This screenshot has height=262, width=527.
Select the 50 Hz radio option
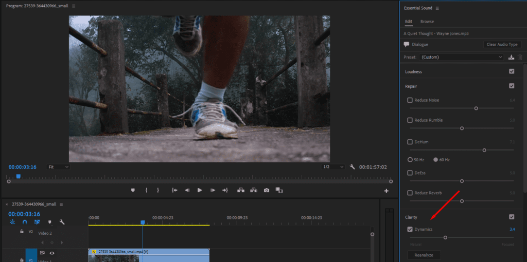coord(410,160)
